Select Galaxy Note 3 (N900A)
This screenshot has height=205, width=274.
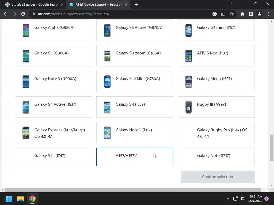54,81
